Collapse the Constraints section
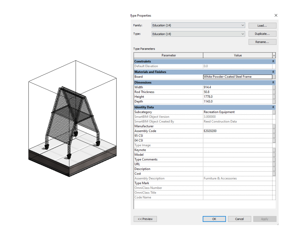 click(273, 61)
